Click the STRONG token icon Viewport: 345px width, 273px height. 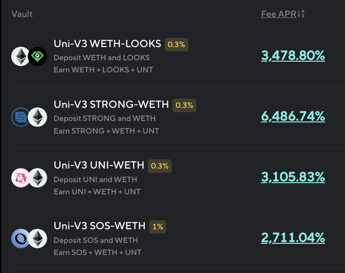coord(20,117)
